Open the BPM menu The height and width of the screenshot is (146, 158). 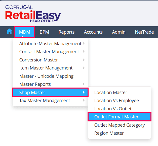pos(44,32)
